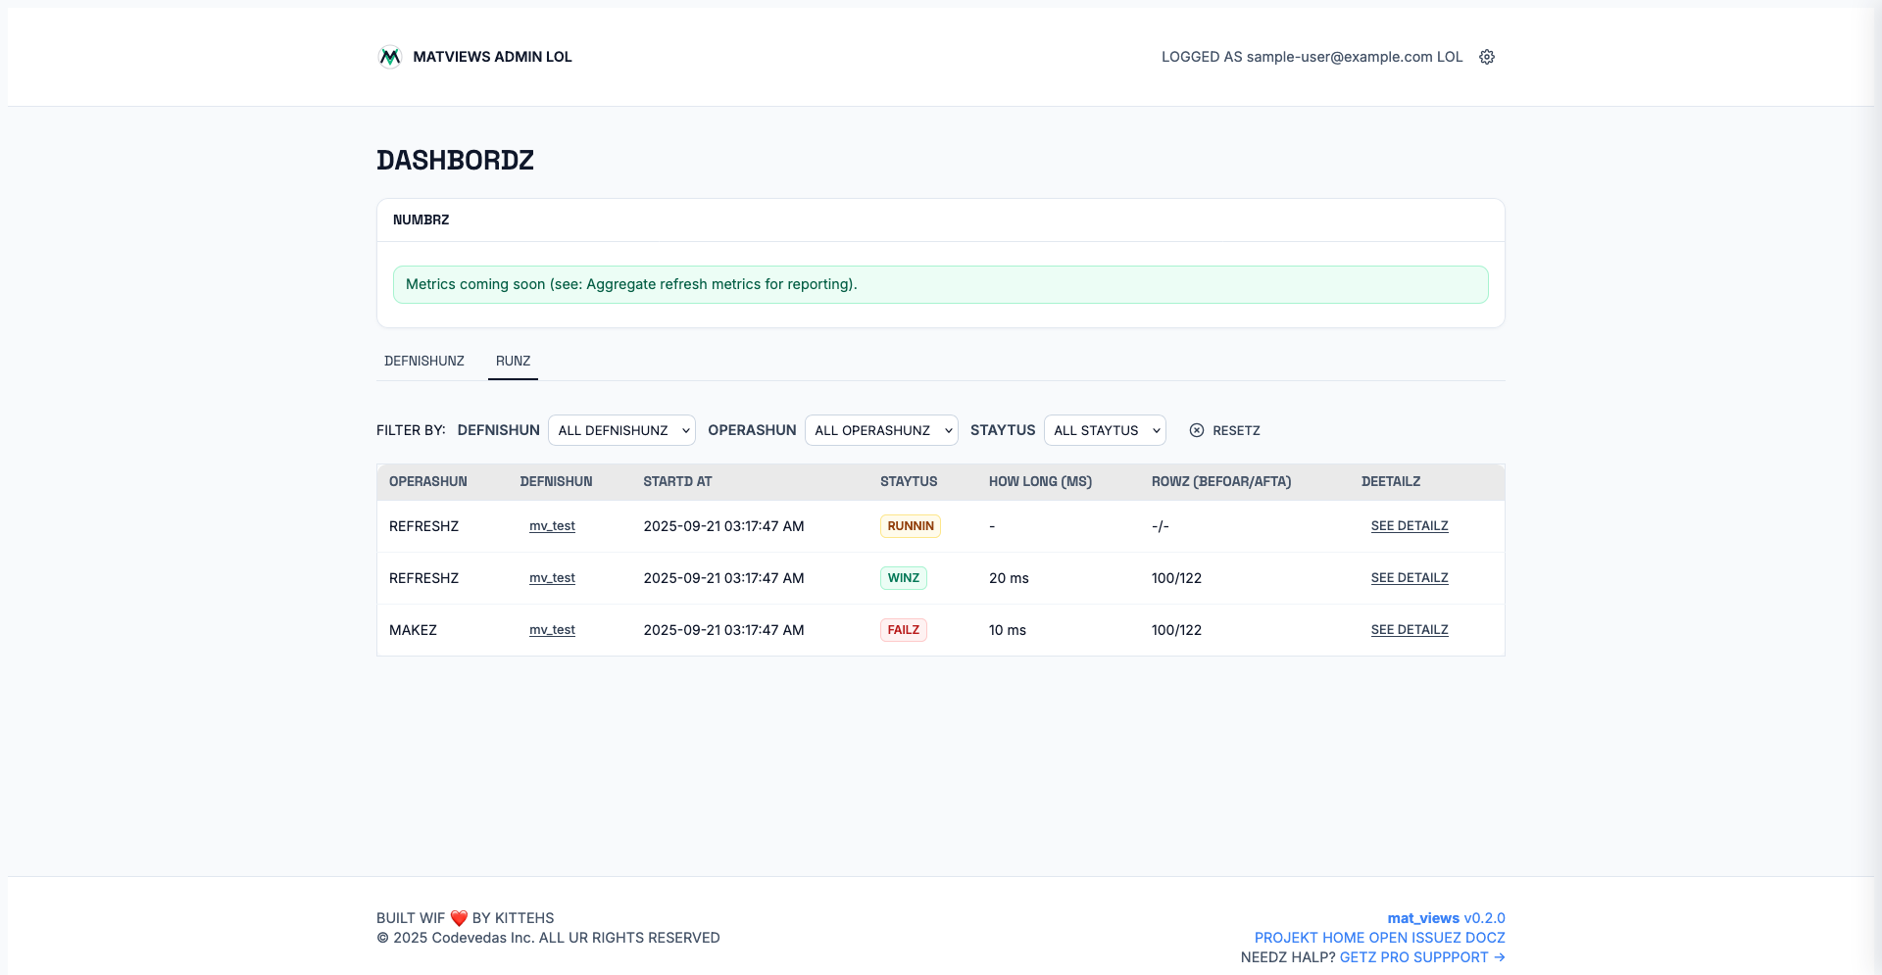Click mv_test link in the MAKEZ row

point(552,630)
